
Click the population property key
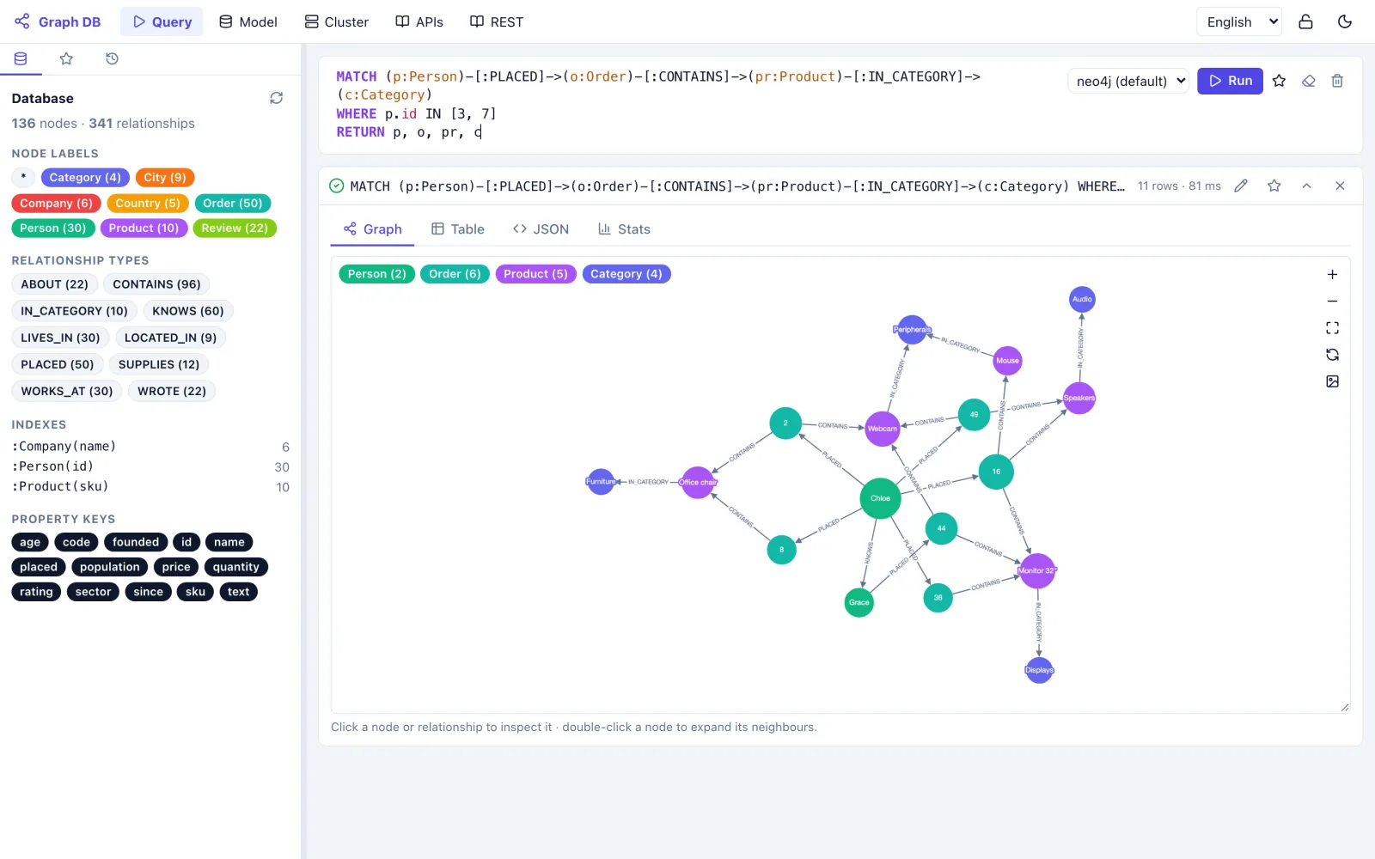point(109,567)
